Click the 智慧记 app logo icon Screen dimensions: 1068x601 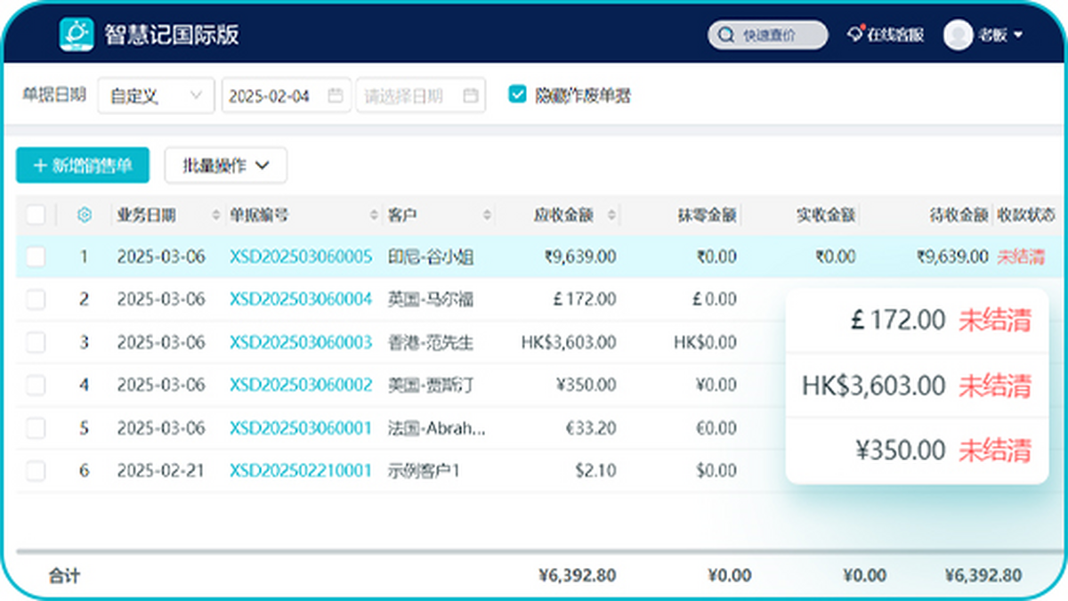tap(77, 35)
